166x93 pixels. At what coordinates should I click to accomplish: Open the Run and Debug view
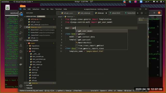21,33
